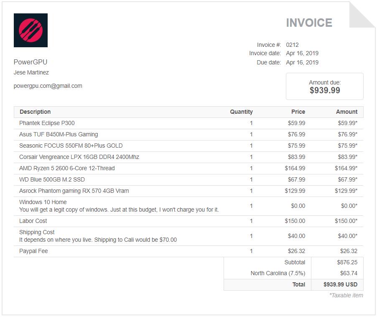377x317 pixels.
Task: Click quantity 1 in the Labor Cost row
Action: [x=251, y=221]
